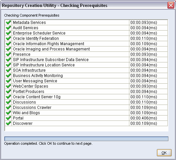176x160 pixels.
Task: Click the checkmark icon for Wiki and Blogs
Action: point(8,113)
